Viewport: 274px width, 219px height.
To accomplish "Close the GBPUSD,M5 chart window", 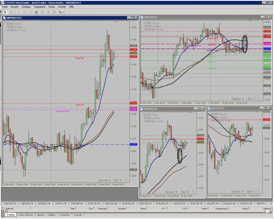I will (x=203, y=109).
